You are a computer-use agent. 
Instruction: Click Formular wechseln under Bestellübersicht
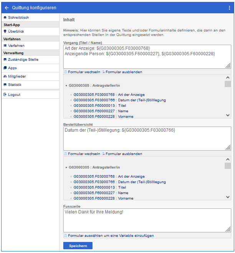(x=84, y=154)
